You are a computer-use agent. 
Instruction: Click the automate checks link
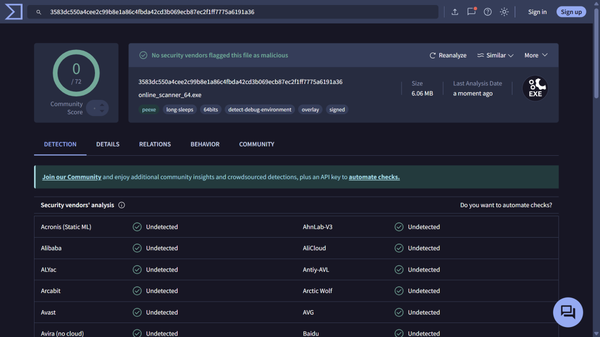point(374,177)
